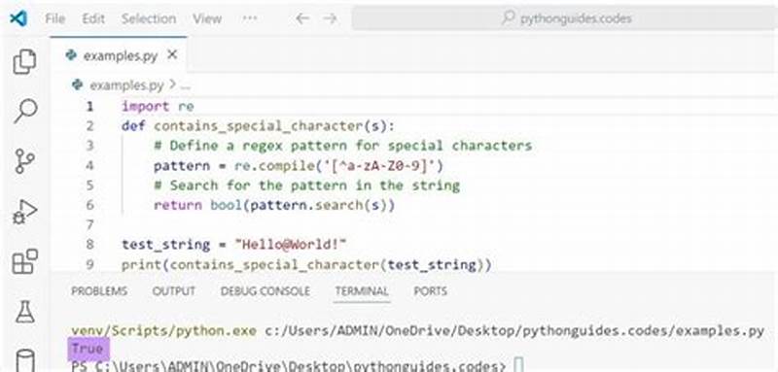Open the Edit menu
Screen dimensions: 778x372
click(x=93, y=18)
